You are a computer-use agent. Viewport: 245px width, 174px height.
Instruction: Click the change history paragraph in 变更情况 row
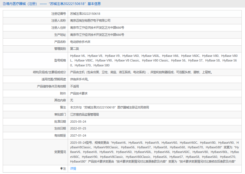pyautogui.click(x=155, y=152)
